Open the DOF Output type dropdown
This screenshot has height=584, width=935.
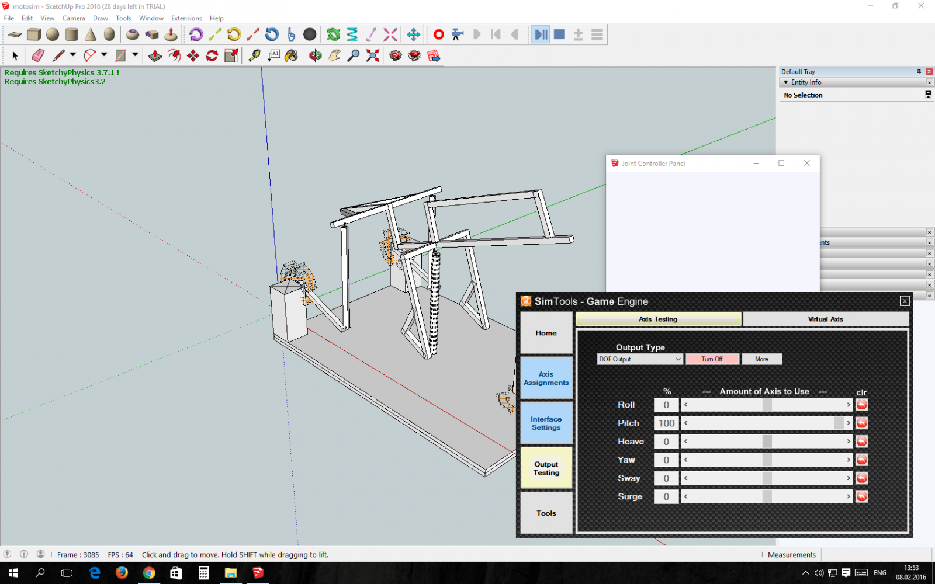coord(640,359)
